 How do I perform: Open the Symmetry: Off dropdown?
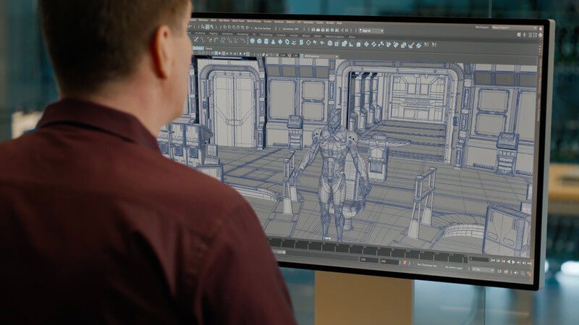(291, 29)
